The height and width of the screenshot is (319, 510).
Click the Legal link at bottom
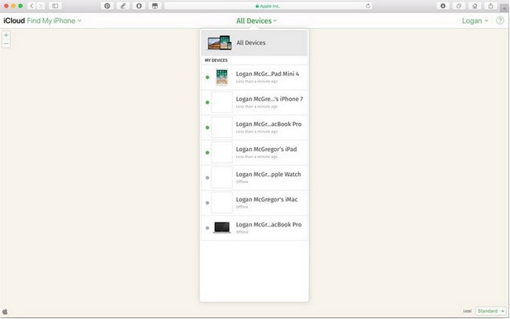click(467, 311)
